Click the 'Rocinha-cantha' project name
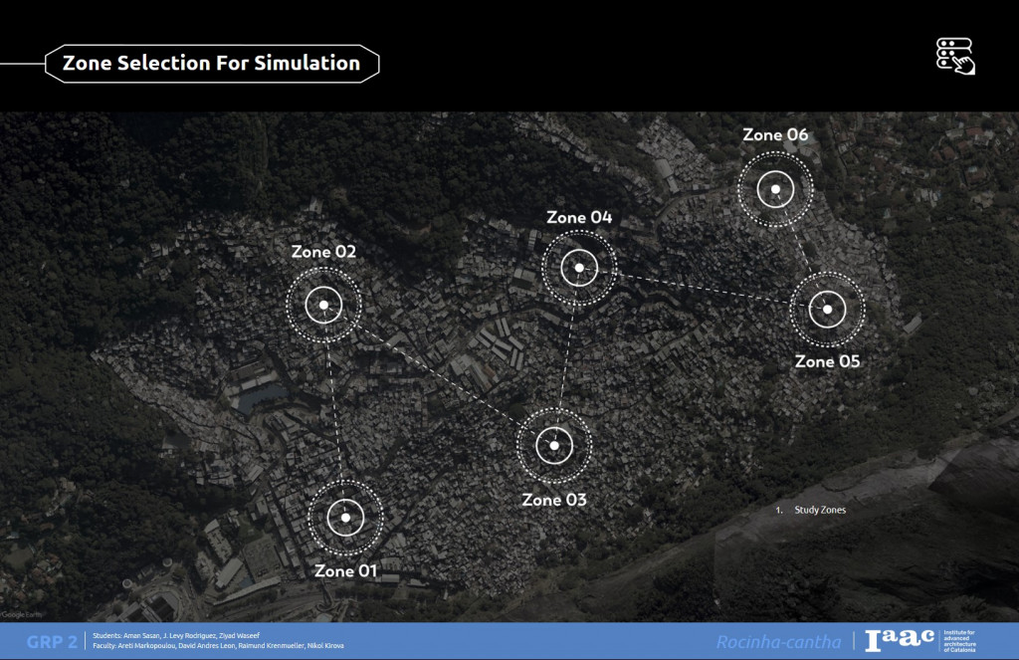Image resolution: width=1019 pixels, height=660 pixels. pyautogui.click(x=778, y=642)
